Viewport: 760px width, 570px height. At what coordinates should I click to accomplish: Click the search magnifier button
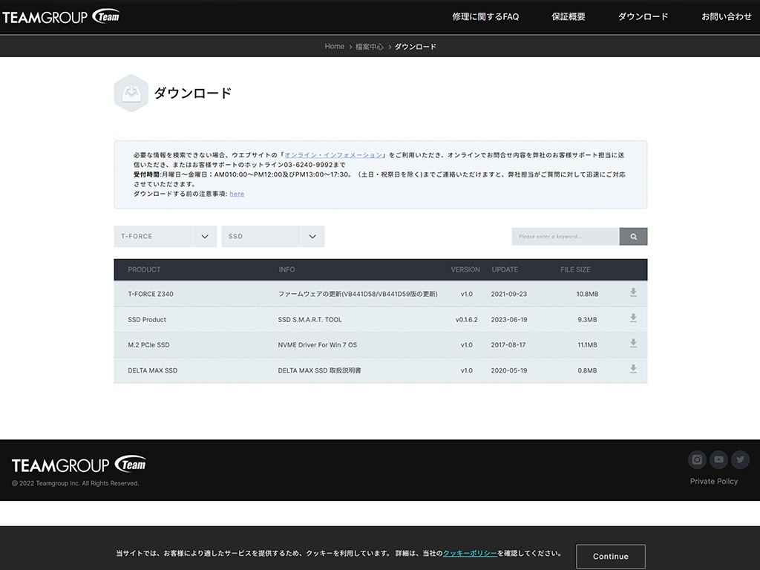pos(633,236)
